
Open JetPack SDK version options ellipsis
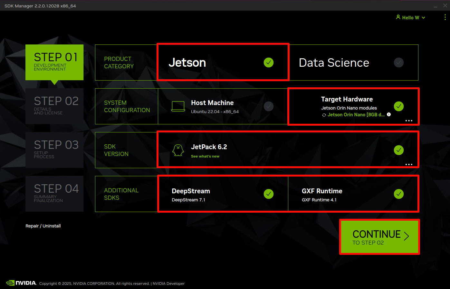coord(409,164)
